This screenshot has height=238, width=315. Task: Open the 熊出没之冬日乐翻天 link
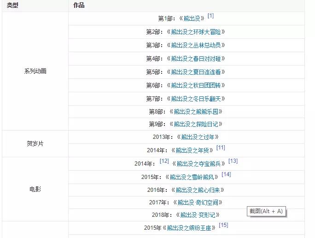(x=198, y=99)
